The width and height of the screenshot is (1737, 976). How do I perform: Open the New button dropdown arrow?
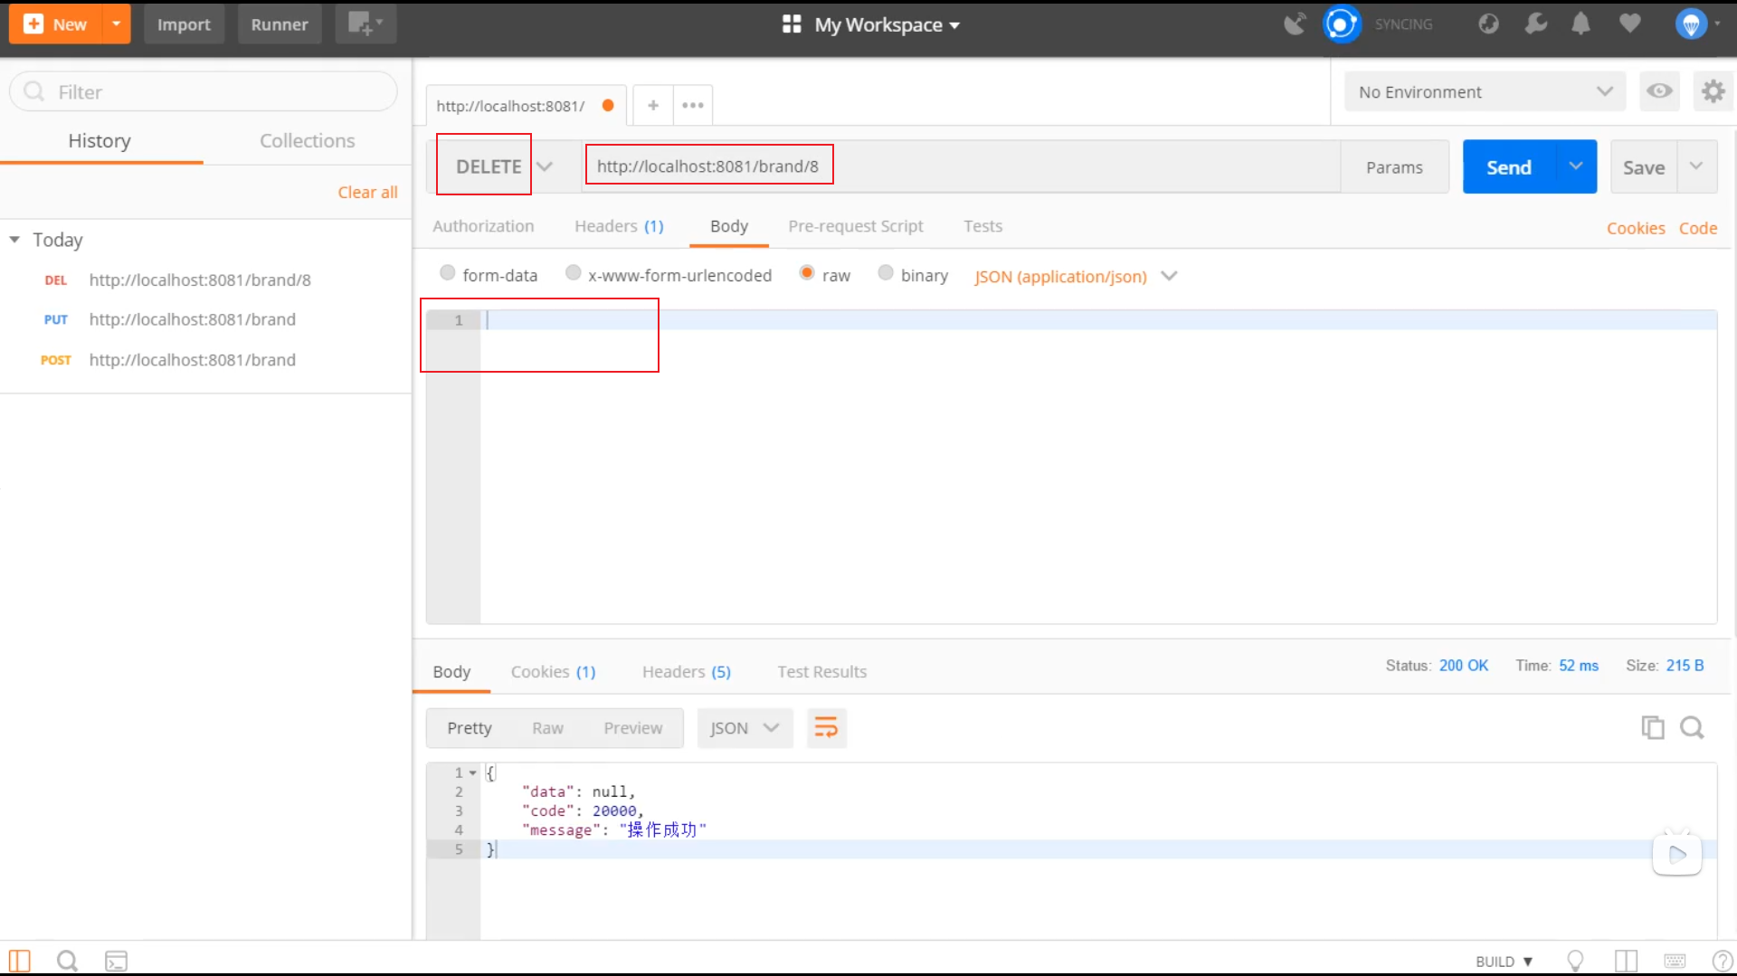pyautogui.click(x=116, y=24)
